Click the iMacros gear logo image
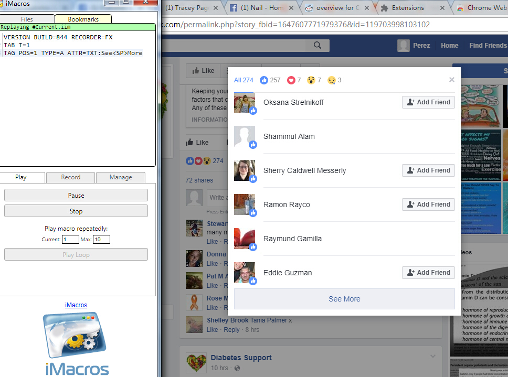 (x=76, y=335)
